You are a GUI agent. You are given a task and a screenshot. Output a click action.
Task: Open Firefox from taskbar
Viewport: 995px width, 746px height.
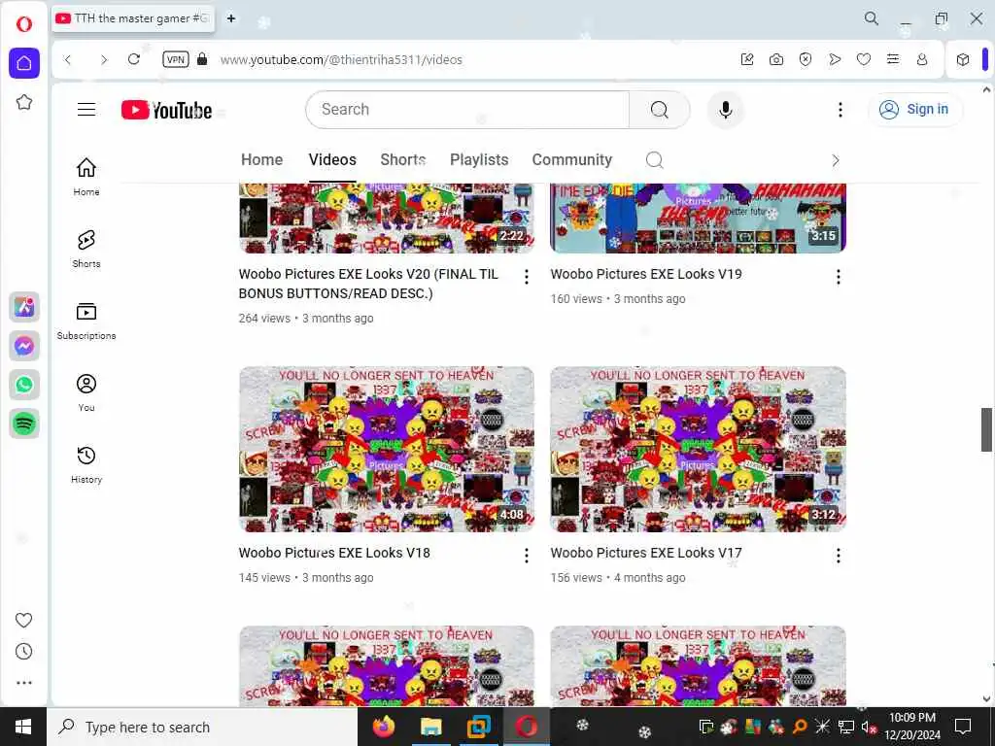point(383,727)
